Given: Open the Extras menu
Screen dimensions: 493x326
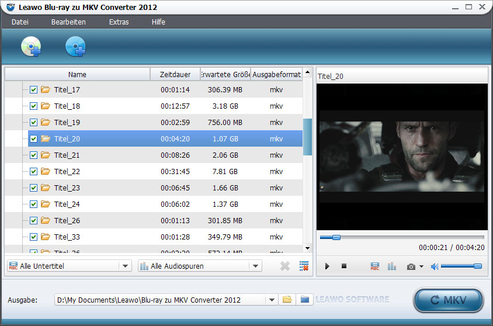Looking at the screenshot, I should pos(119,22).
